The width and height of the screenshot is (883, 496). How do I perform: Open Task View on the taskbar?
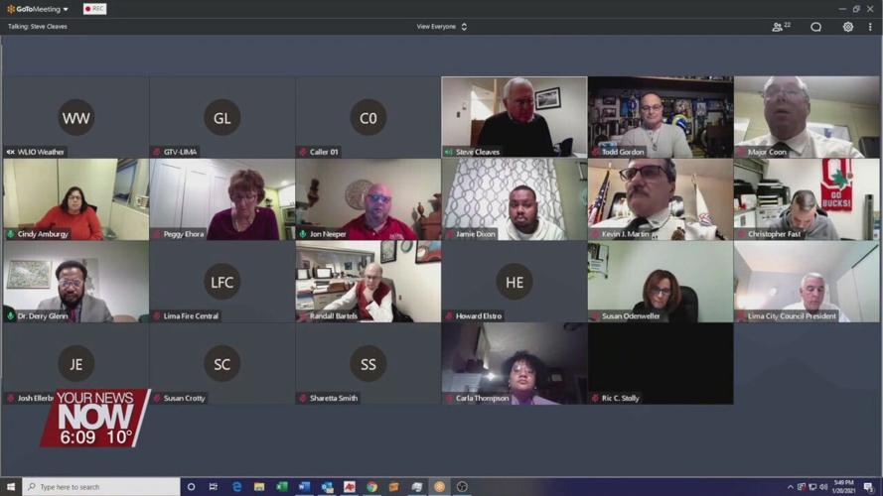point(214,487)
